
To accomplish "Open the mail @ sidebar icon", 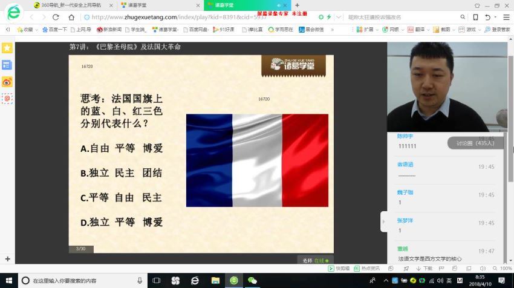I will [x=7, y=99].
